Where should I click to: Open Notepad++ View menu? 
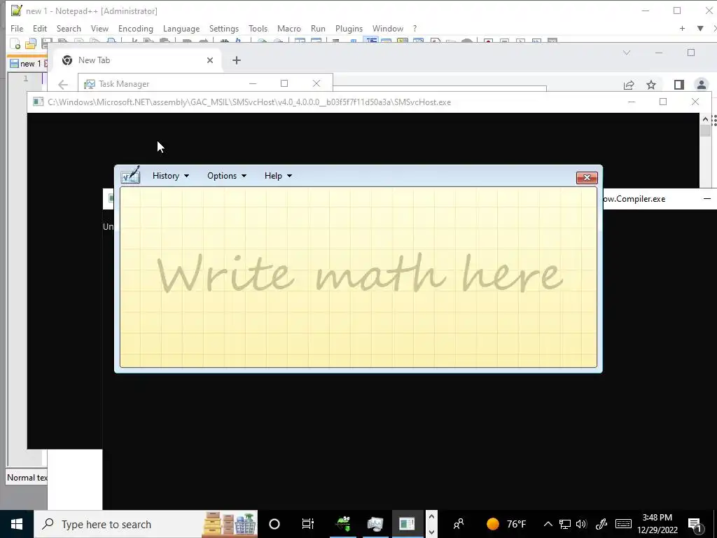point(99,28)
